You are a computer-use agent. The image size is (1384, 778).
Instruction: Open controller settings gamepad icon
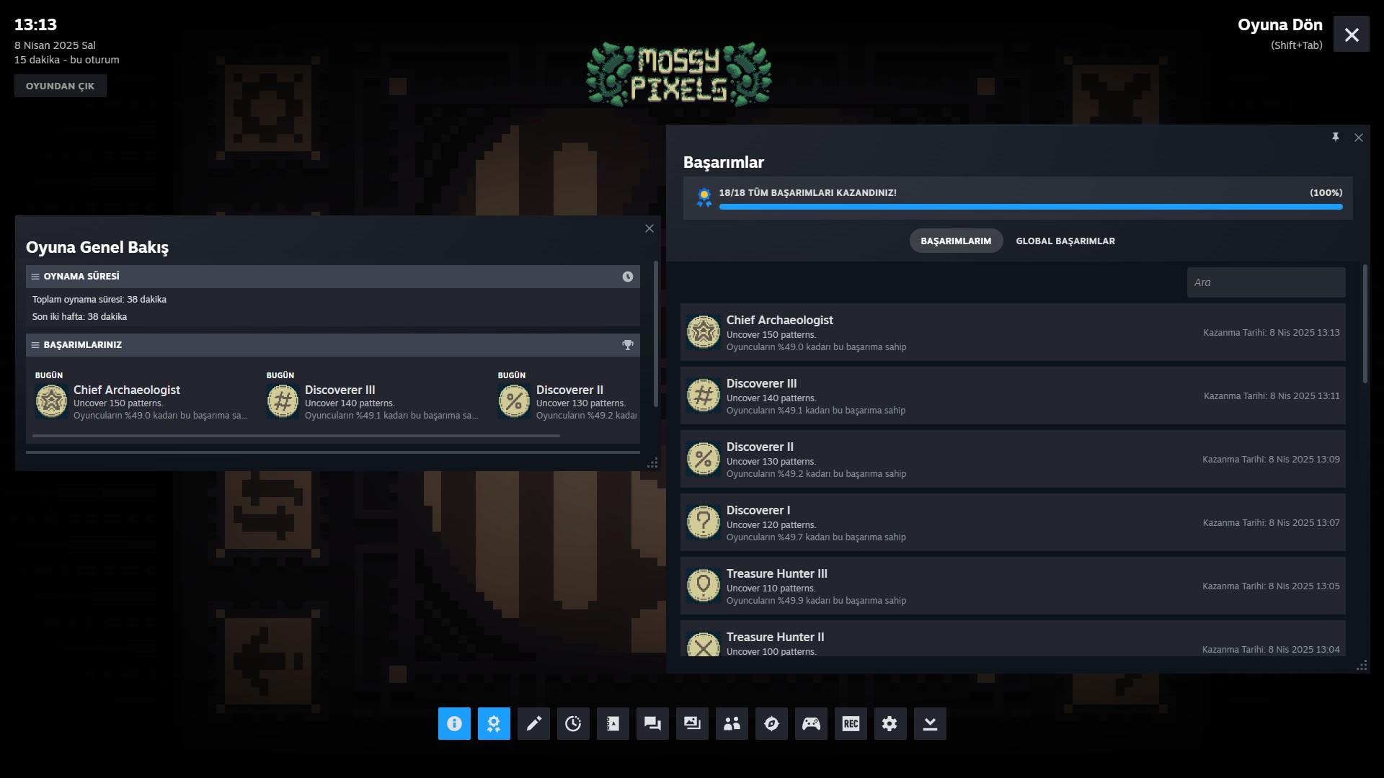[811, 723]
